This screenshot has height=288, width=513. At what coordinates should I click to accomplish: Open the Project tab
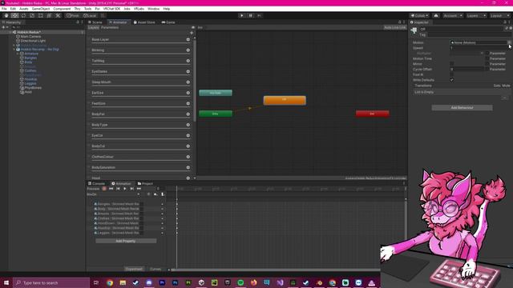click(x=145, y=183)
